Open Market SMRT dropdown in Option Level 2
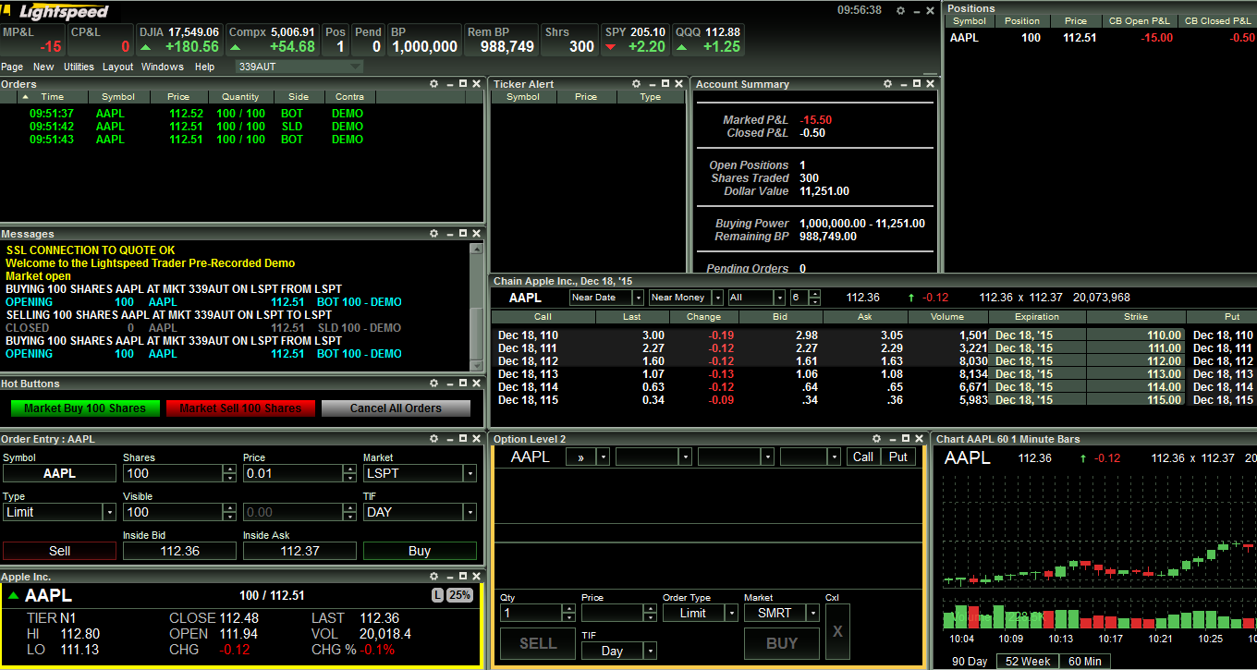Screen dimensions: 1257x670 point(782,613)
